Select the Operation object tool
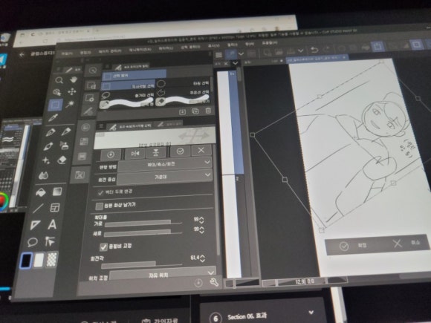431x323 pixels. (57, 92)
